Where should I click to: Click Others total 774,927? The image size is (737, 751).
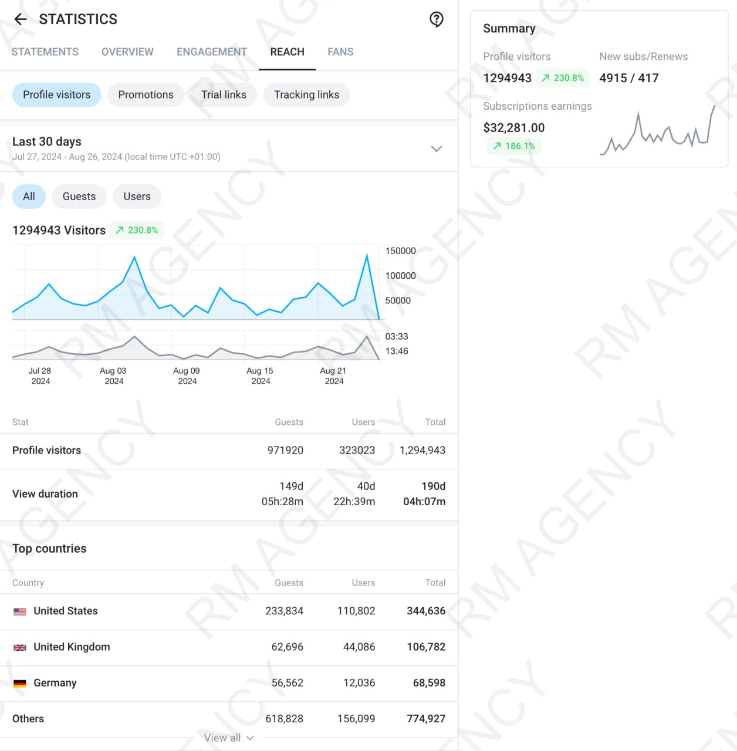point(426,719)
